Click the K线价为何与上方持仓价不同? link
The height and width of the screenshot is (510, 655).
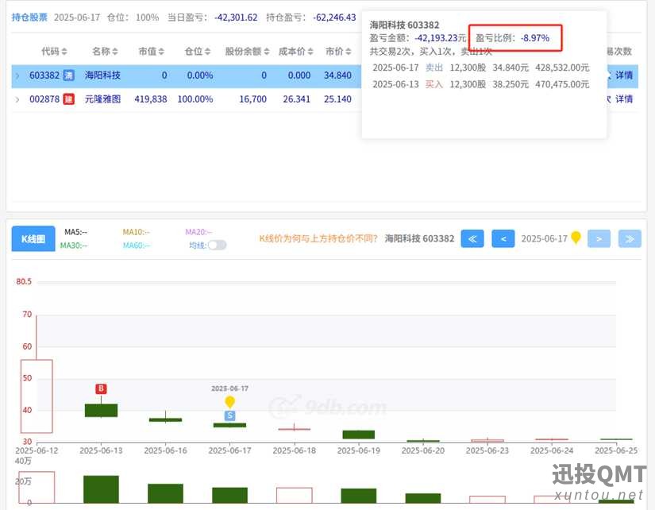pyautogui.click(x=318, y=238)
